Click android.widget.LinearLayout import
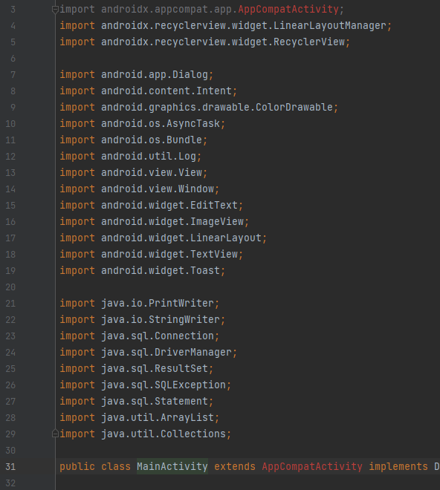The image size is (440, 490). pos(181,238)
